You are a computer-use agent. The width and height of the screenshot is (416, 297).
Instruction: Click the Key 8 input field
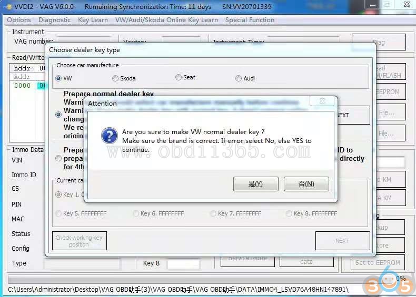point(183,263)
